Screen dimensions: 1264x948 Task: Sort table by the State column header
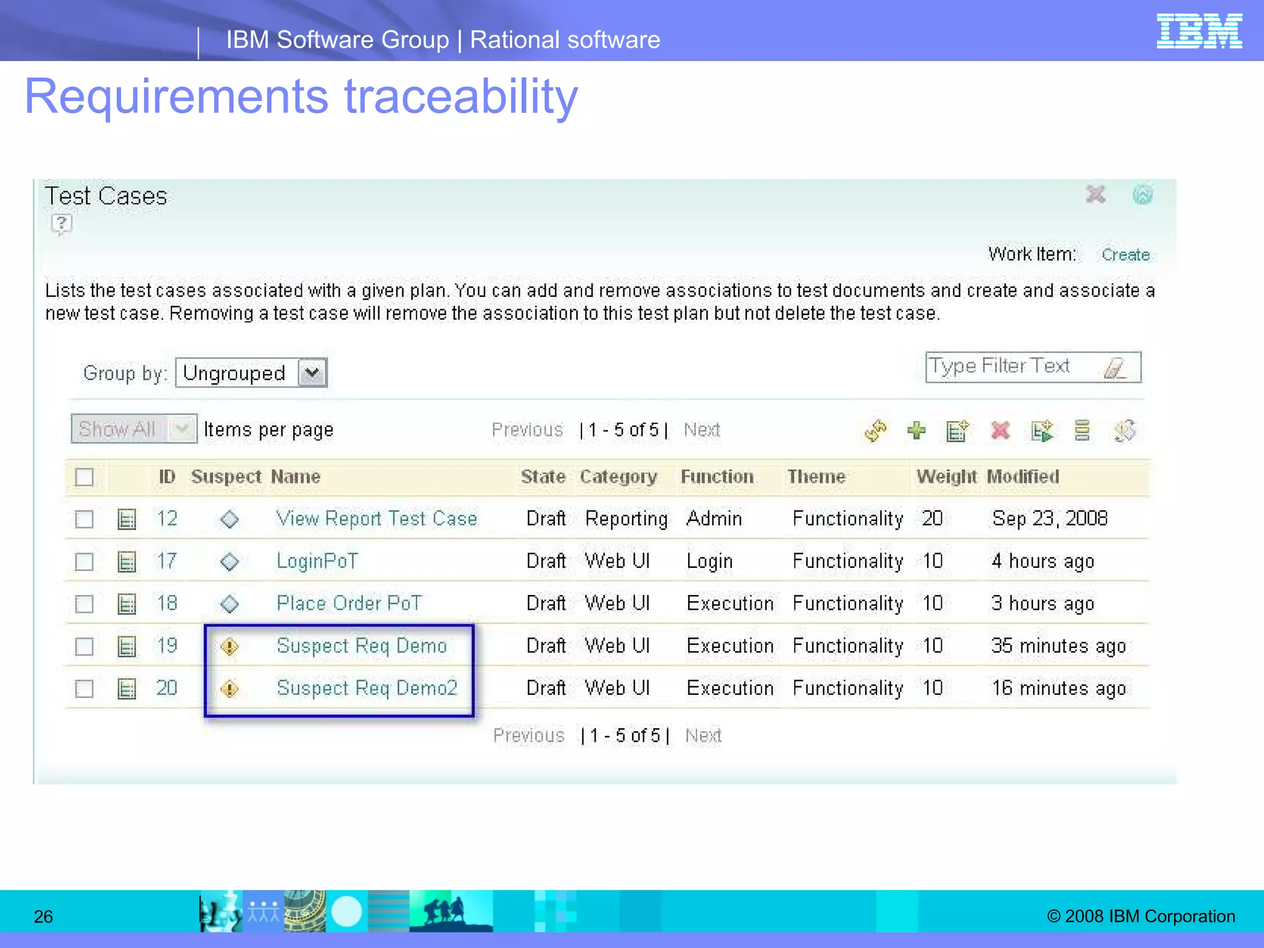pyautogui.click(x=543, y=476)
